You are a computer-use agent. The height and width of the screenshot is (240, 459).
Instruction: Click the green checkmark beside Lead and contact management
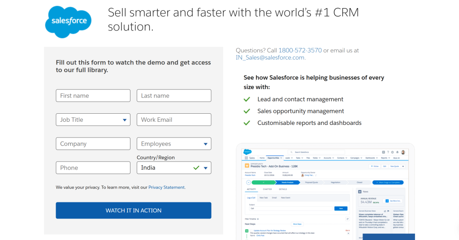pyautogui.click(x=247, y=99)
